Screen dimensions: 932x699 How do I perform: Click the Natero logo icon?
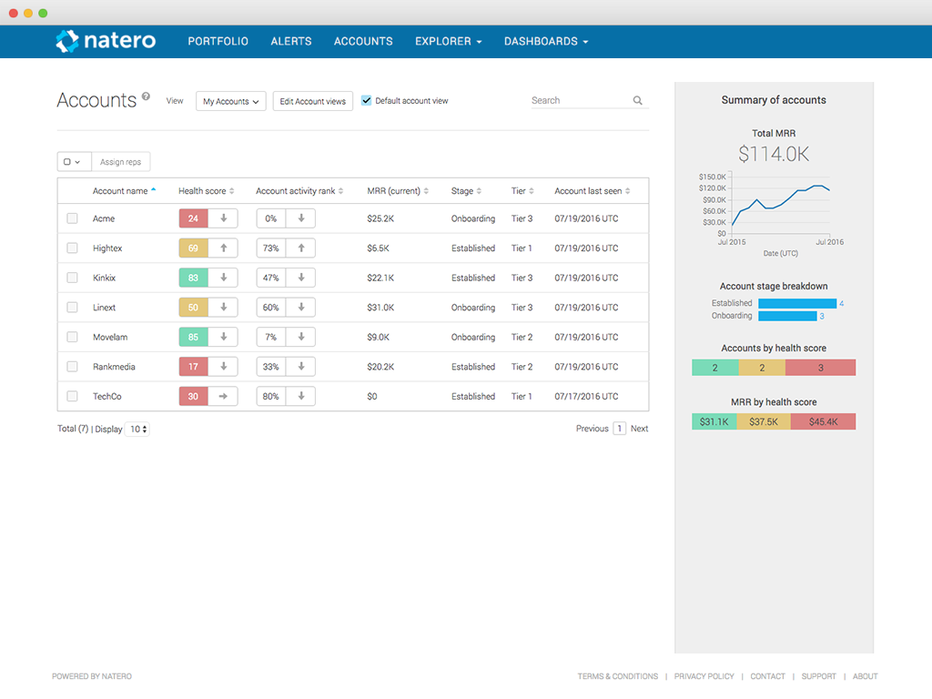pyautogui.click(x=67, y=41)
